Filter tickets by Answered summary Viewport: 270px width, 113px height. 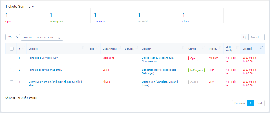point(100,22)
